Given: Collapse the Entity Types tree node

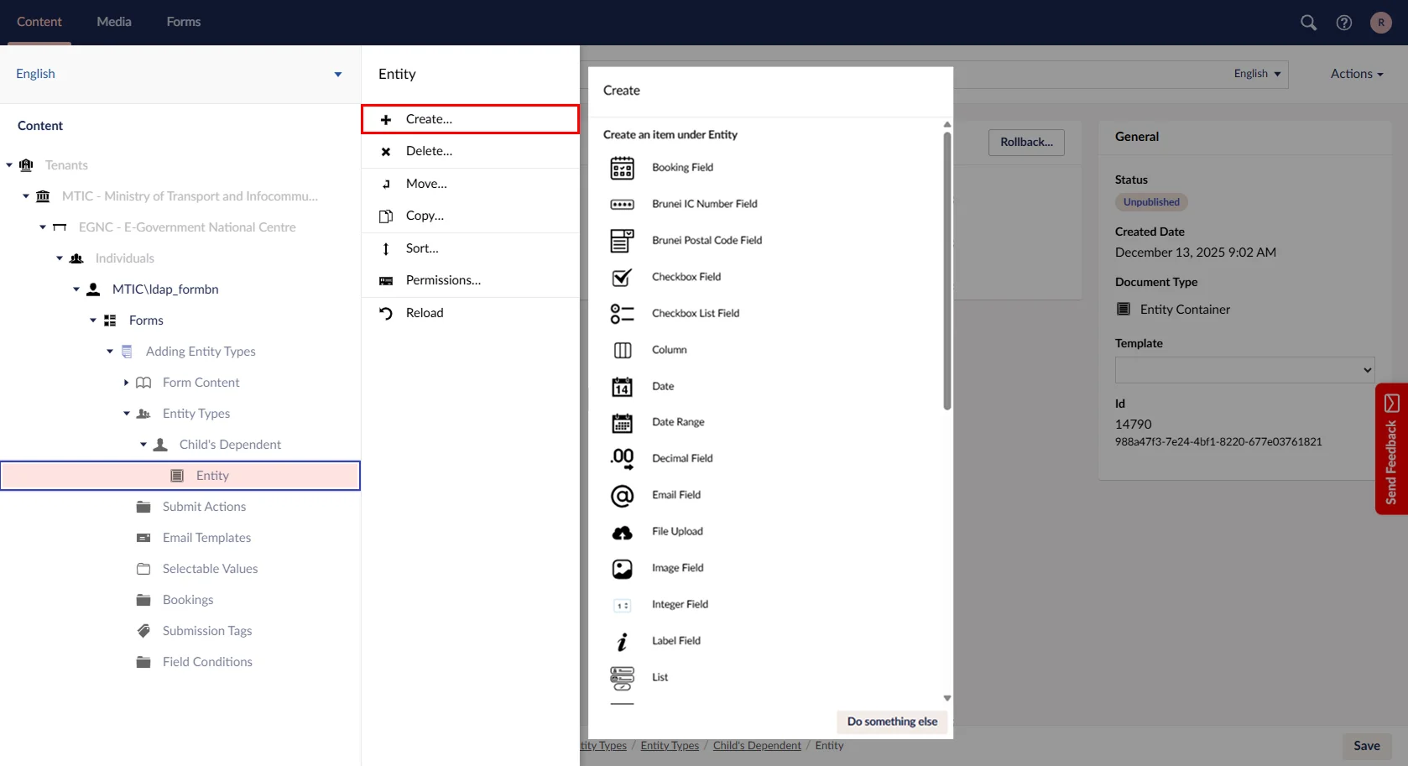Looking at the screenshot, I should pos(127,414).
